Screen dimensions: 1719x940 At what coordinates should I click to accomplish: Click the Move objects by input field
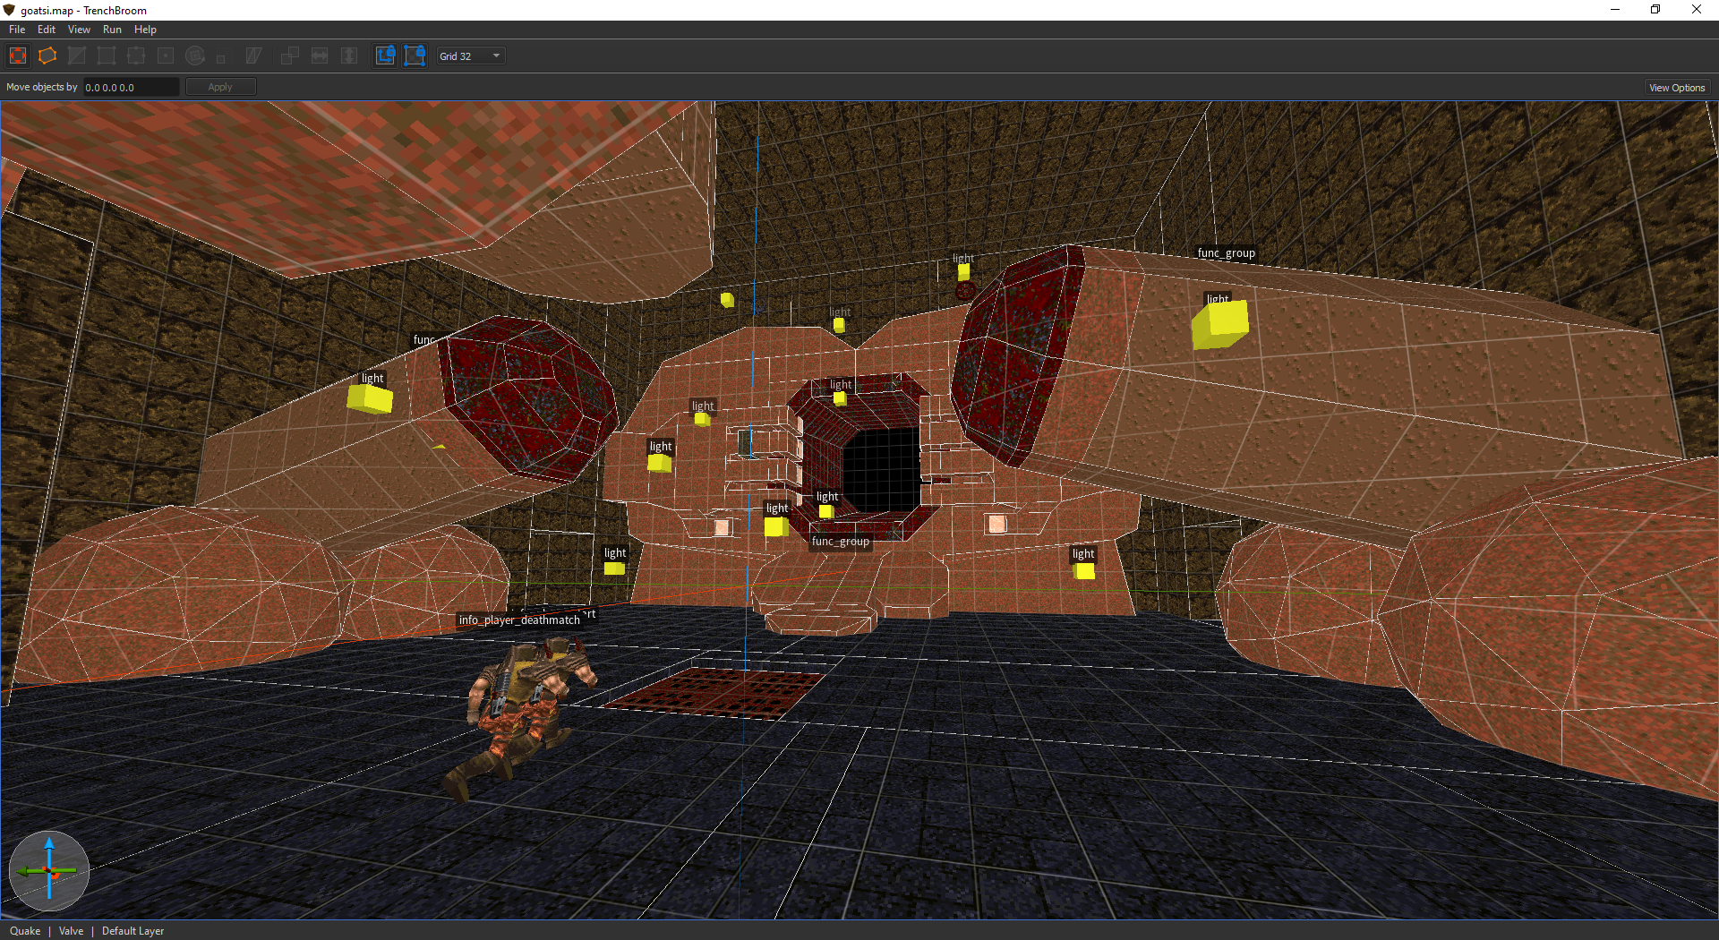click(131, 87)
